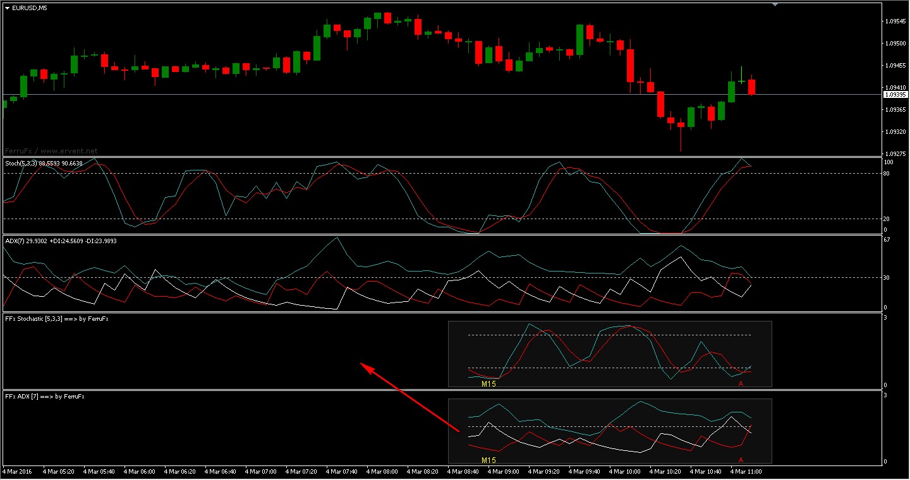
Task: Click the 4 Mar 06:20 time label
Action: pyautogui.click(x=179, y=471)
